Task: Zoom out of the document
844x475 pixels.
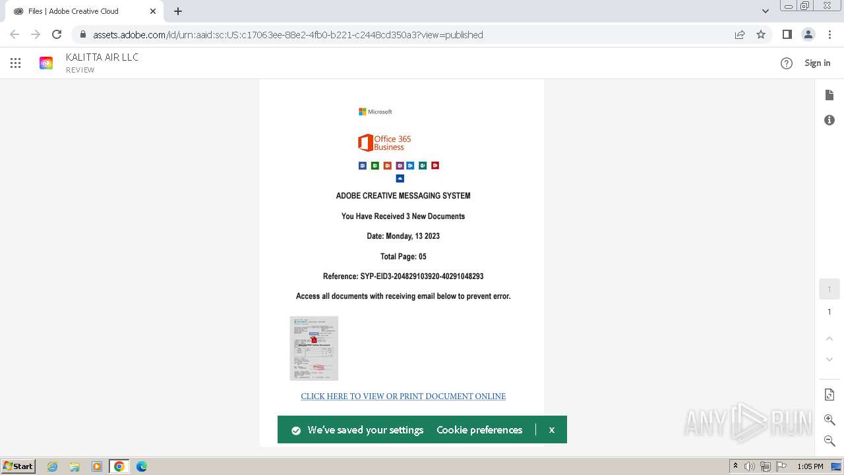Action: [x=829, y=441]
